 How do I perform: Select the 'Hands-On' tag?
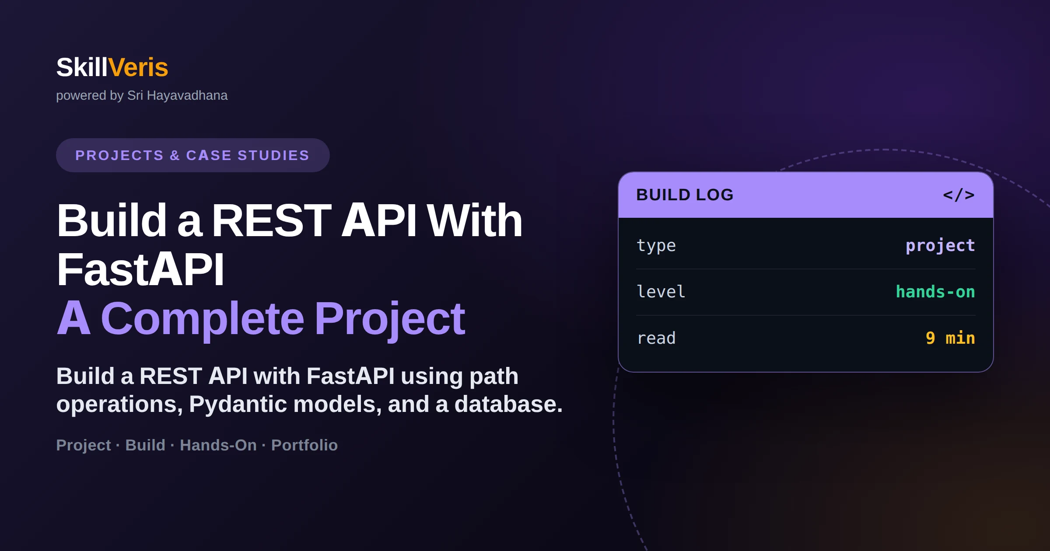pyautogui.click(x=218, y=445)
